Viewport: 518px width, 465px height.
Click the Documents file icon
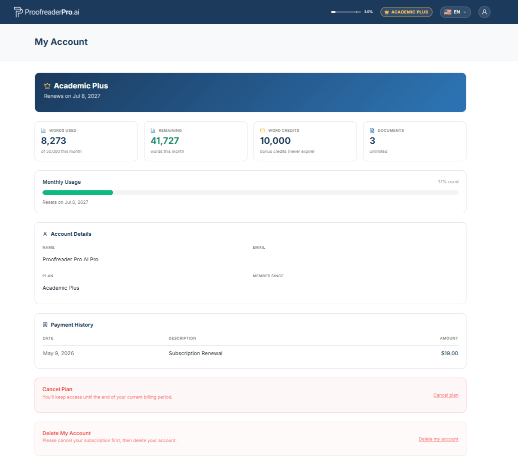click(372, 130)
